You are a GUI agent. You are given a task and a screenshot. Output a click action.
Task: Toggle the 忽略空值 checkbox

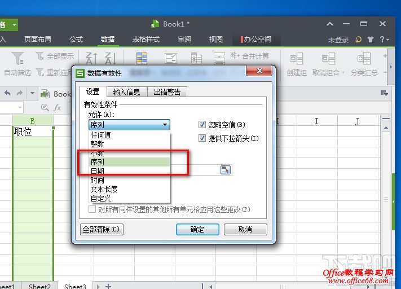(x=202, y=125)
